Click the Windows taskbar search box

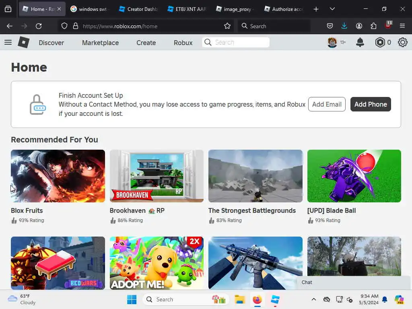186,299
